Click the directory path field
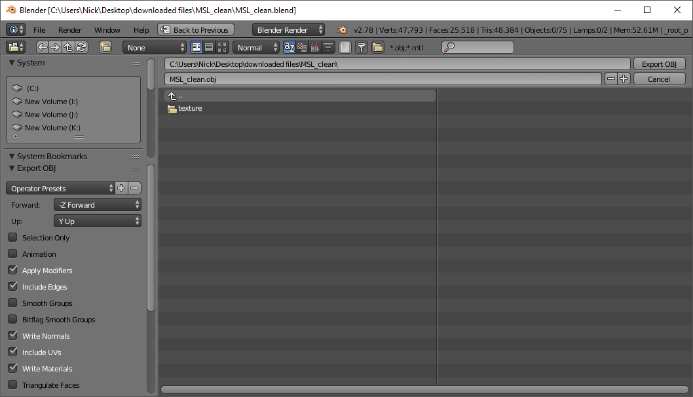693x397 pixels. tap(397, 64)
